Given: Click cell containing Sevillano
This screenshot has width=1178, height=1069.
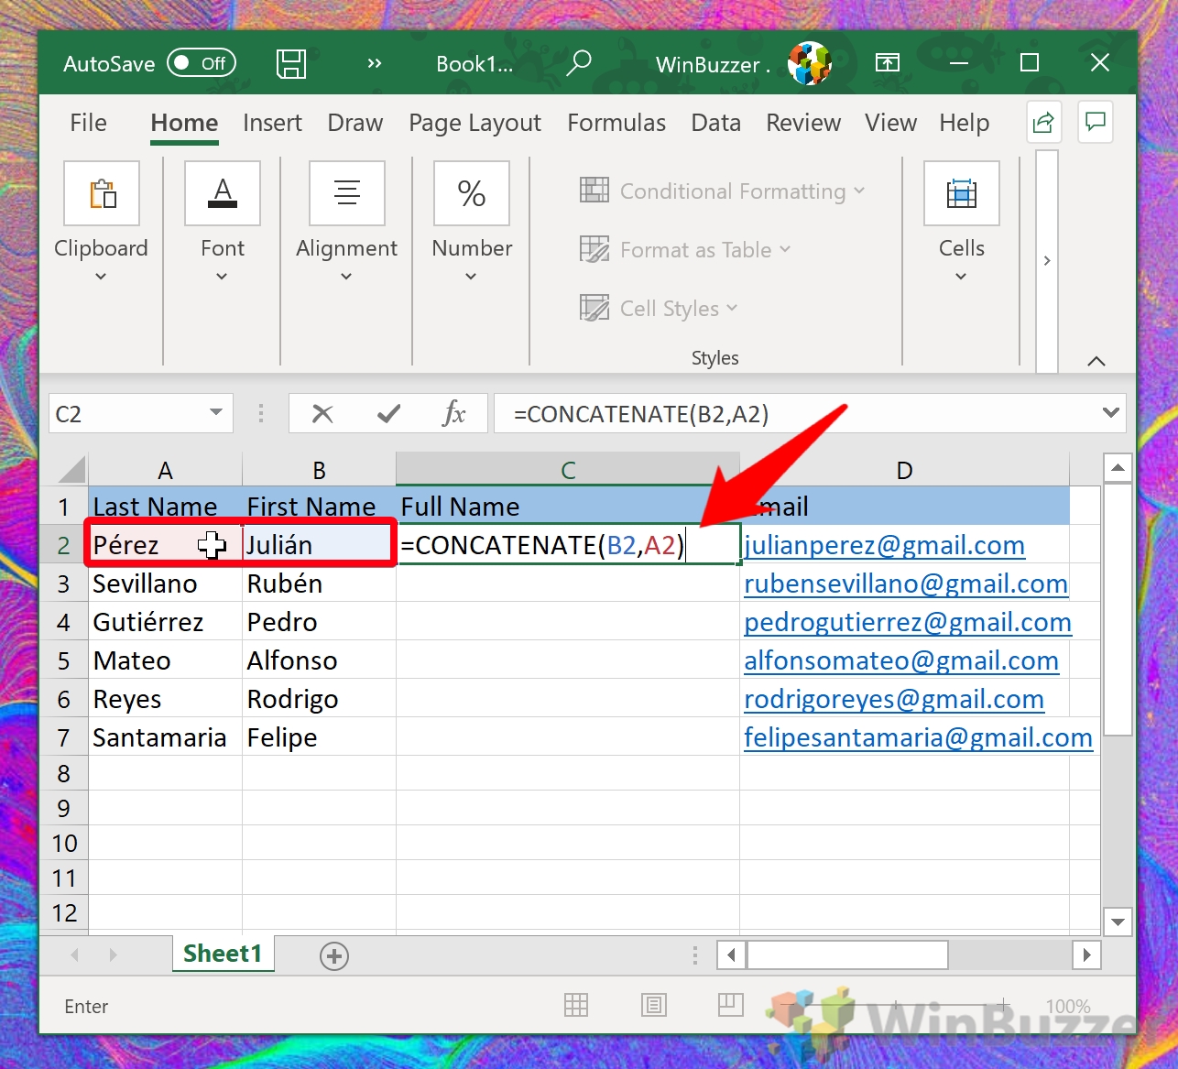Looking at the screenshot, I should pos(165,584).
